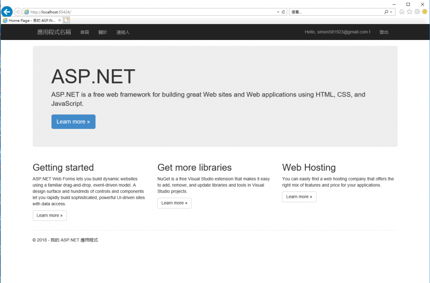The image size is (430, 283).
Task: Refresh the page with reload icon
Action: (283, 12)
